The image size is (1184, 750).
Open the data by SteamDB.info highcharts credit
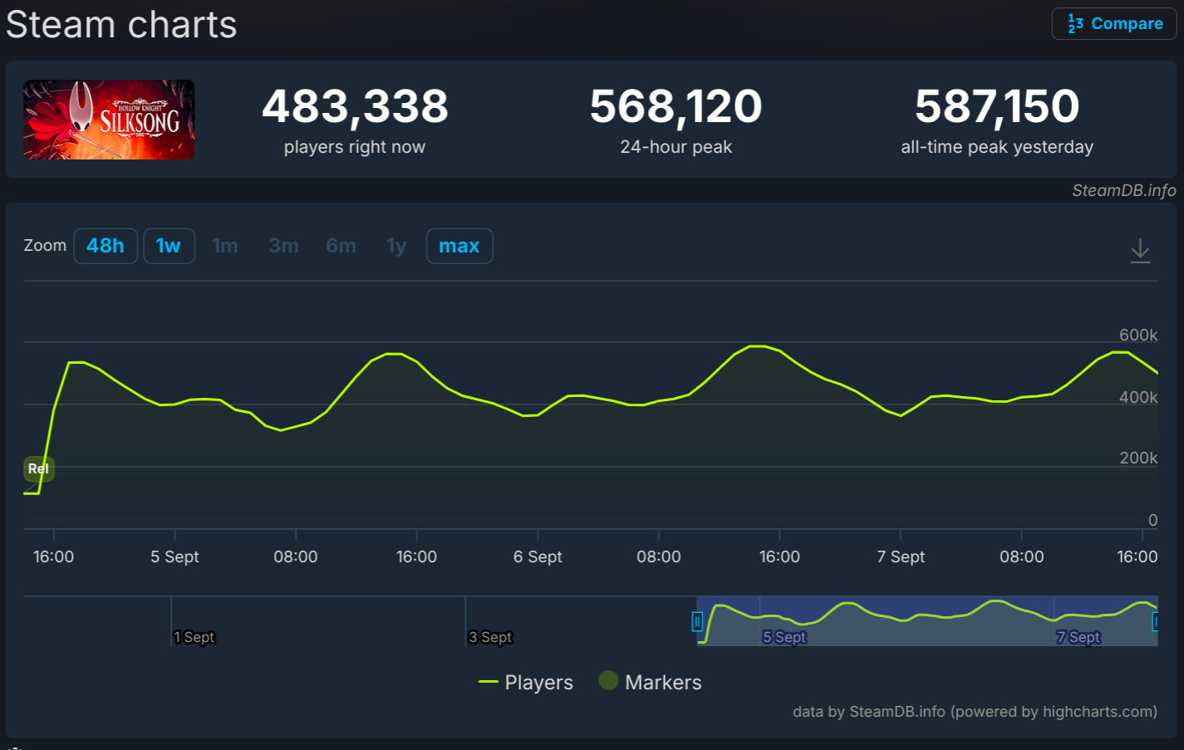coord(975,712)
